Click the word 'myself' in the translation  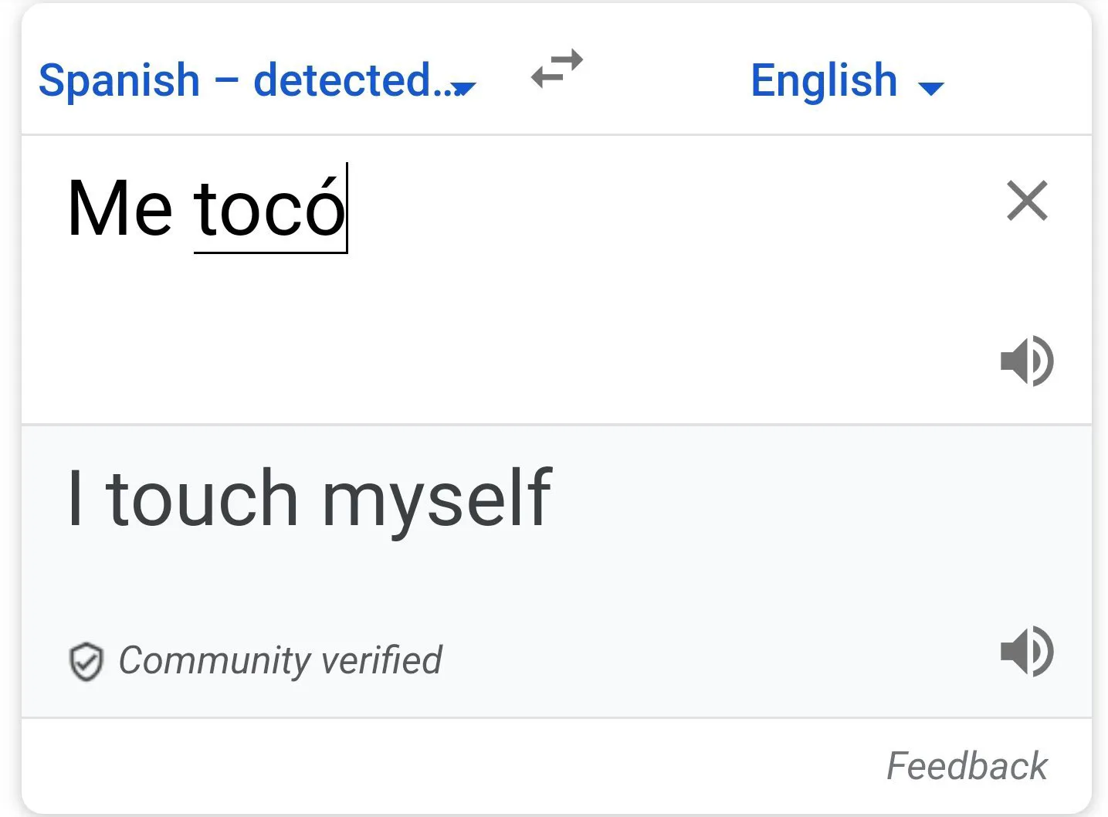click(436, 499)
